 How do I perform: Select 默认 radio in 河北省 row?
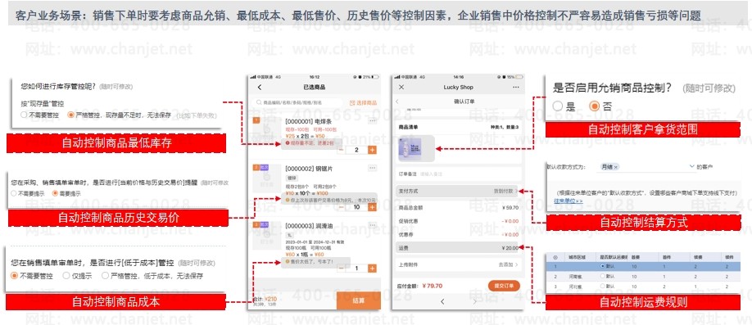coord(602,287)
